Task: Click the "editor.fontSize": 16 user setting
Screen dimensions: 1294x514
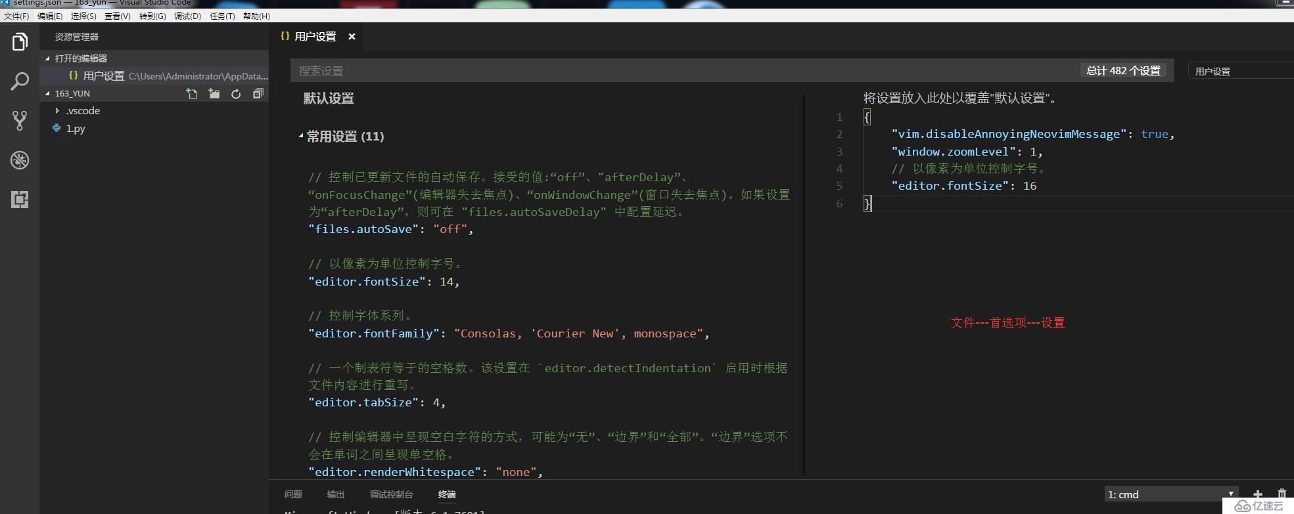Action: coord(963,186)
